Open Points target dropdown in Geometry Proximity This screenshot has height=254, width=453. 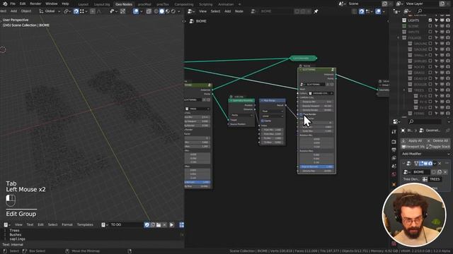click(241, 115)
